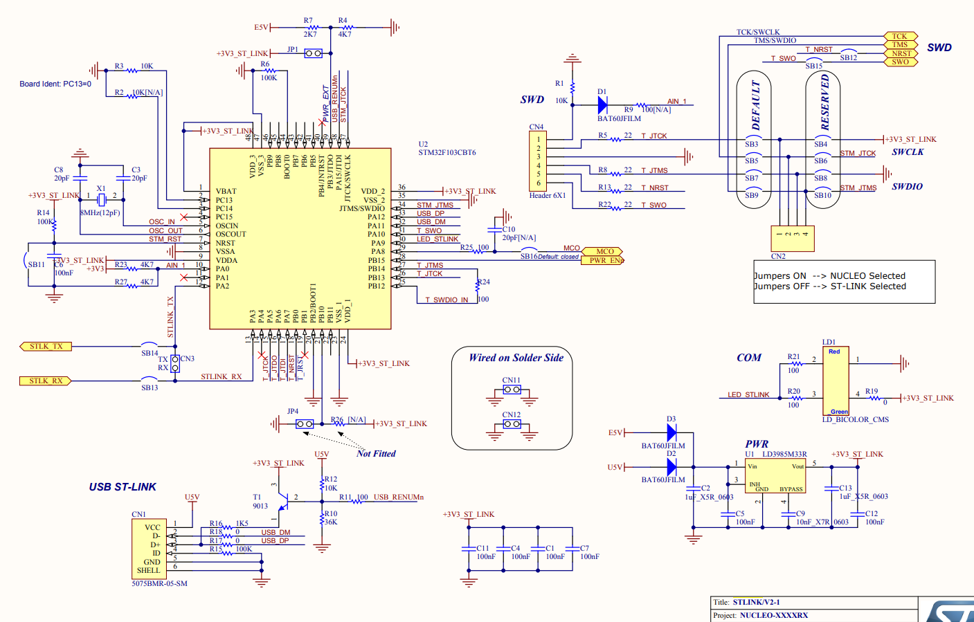The image size is (974, 622).
Task: Select the JP4 jumper symbol
Action: click(305, 423)
